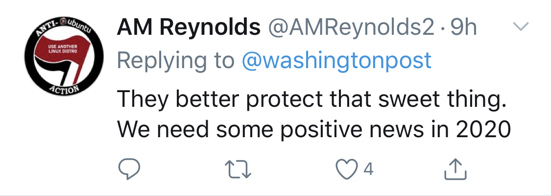Visit the @AMReynolds2 handle
551x196 pixels.
pos(351,29)
